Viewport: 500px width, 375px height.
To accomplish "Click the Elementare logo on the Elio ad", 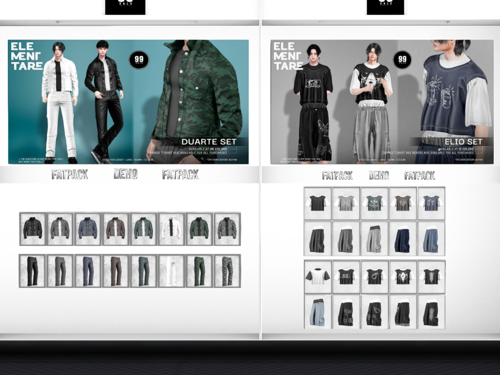I will (288, 56).
